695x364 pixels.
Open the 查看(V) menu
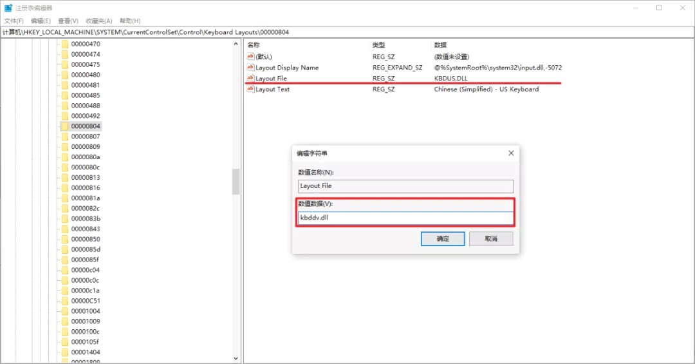tap(68, 21)
